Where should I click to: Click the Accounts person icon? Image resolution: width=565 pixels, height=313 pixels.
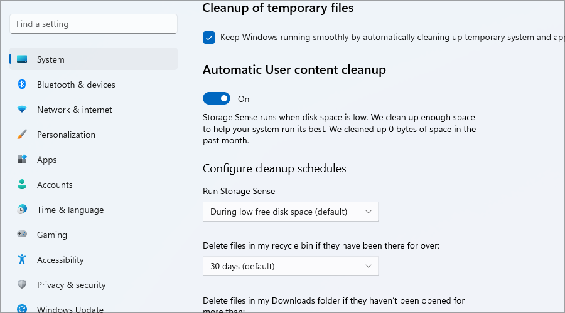coord(23,185)
